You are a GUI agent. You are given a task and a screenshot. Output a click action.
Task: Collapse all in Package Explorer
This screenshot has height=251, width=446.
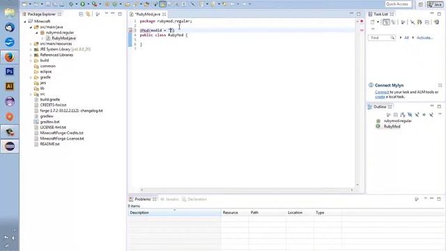[x=81, y=14]
